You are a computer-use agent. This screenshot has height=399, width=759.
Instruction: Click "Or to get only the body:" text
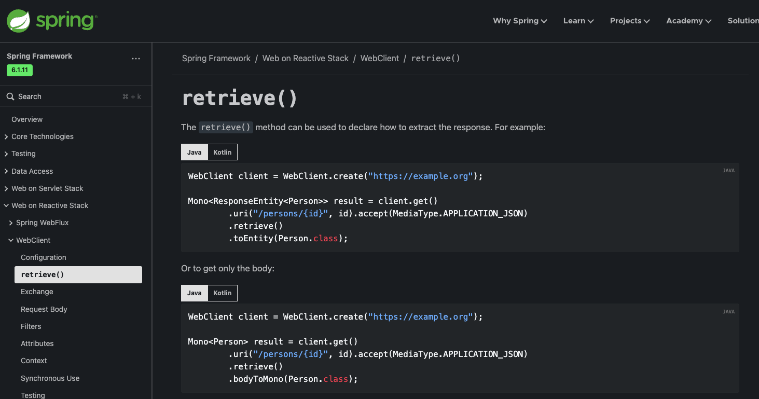tap(228, 268)
